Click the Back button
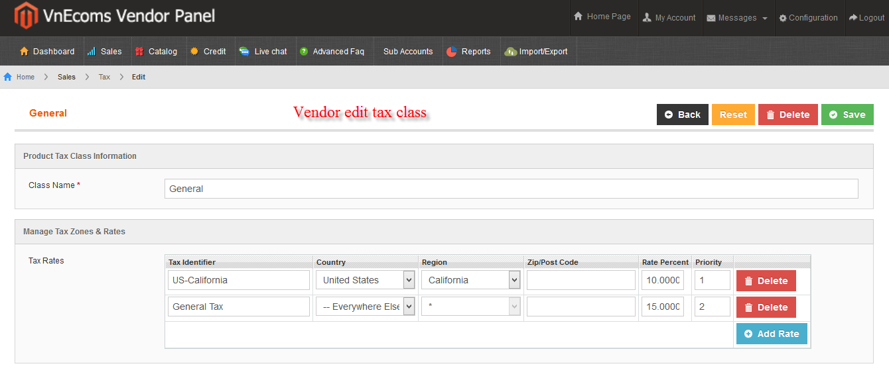 pos(683,115)
